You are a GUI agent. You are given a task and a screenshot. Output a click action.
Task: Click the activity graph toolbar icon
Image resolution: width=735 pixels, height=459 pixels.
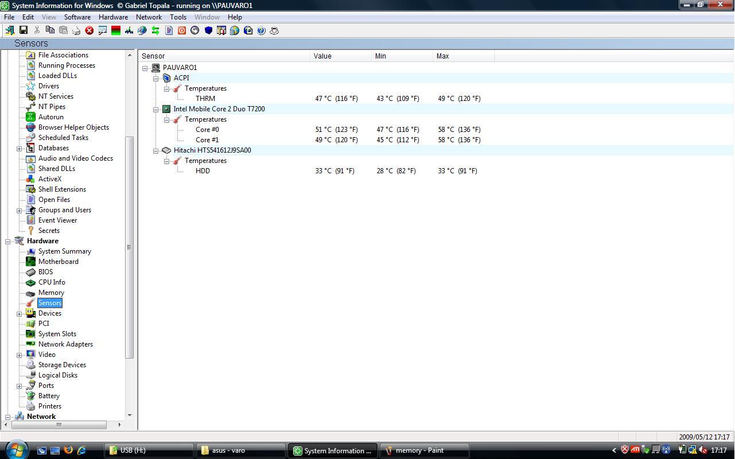click(129, 30)
